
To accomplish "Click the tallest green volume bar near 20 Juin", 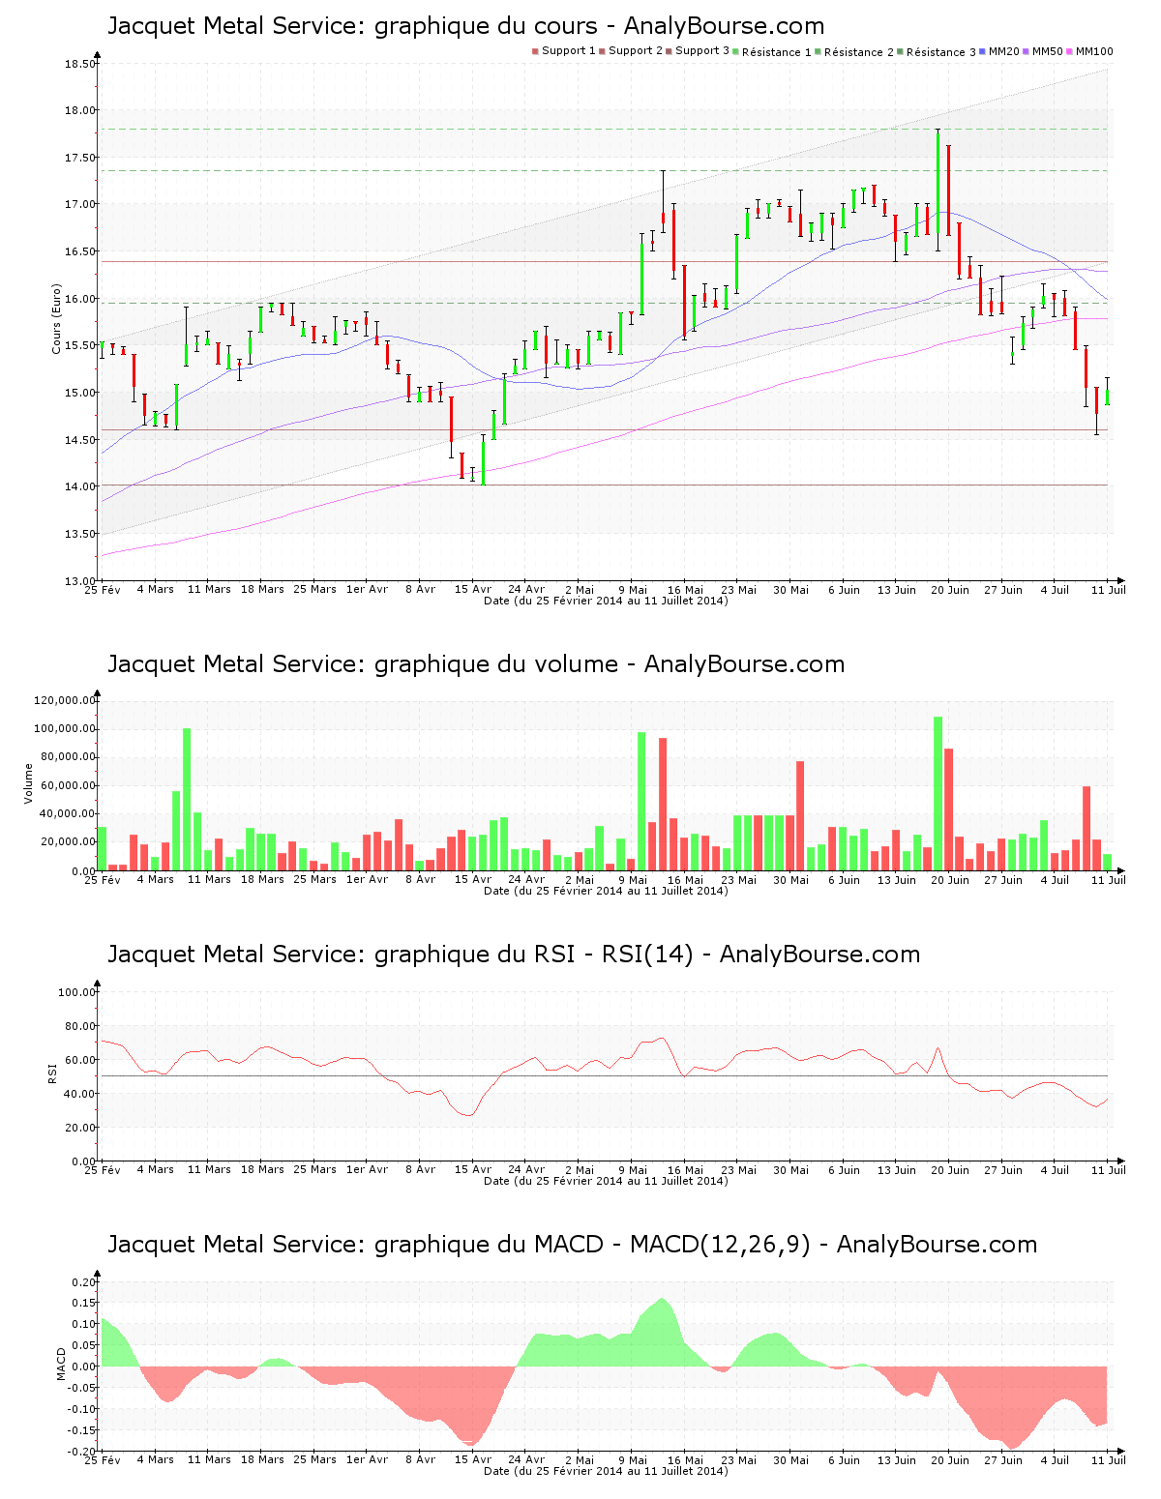I will (938, 793).
